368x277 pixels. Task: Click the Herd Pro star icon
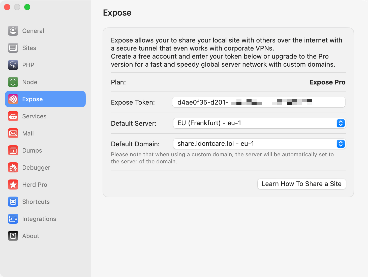coord(13,184)
